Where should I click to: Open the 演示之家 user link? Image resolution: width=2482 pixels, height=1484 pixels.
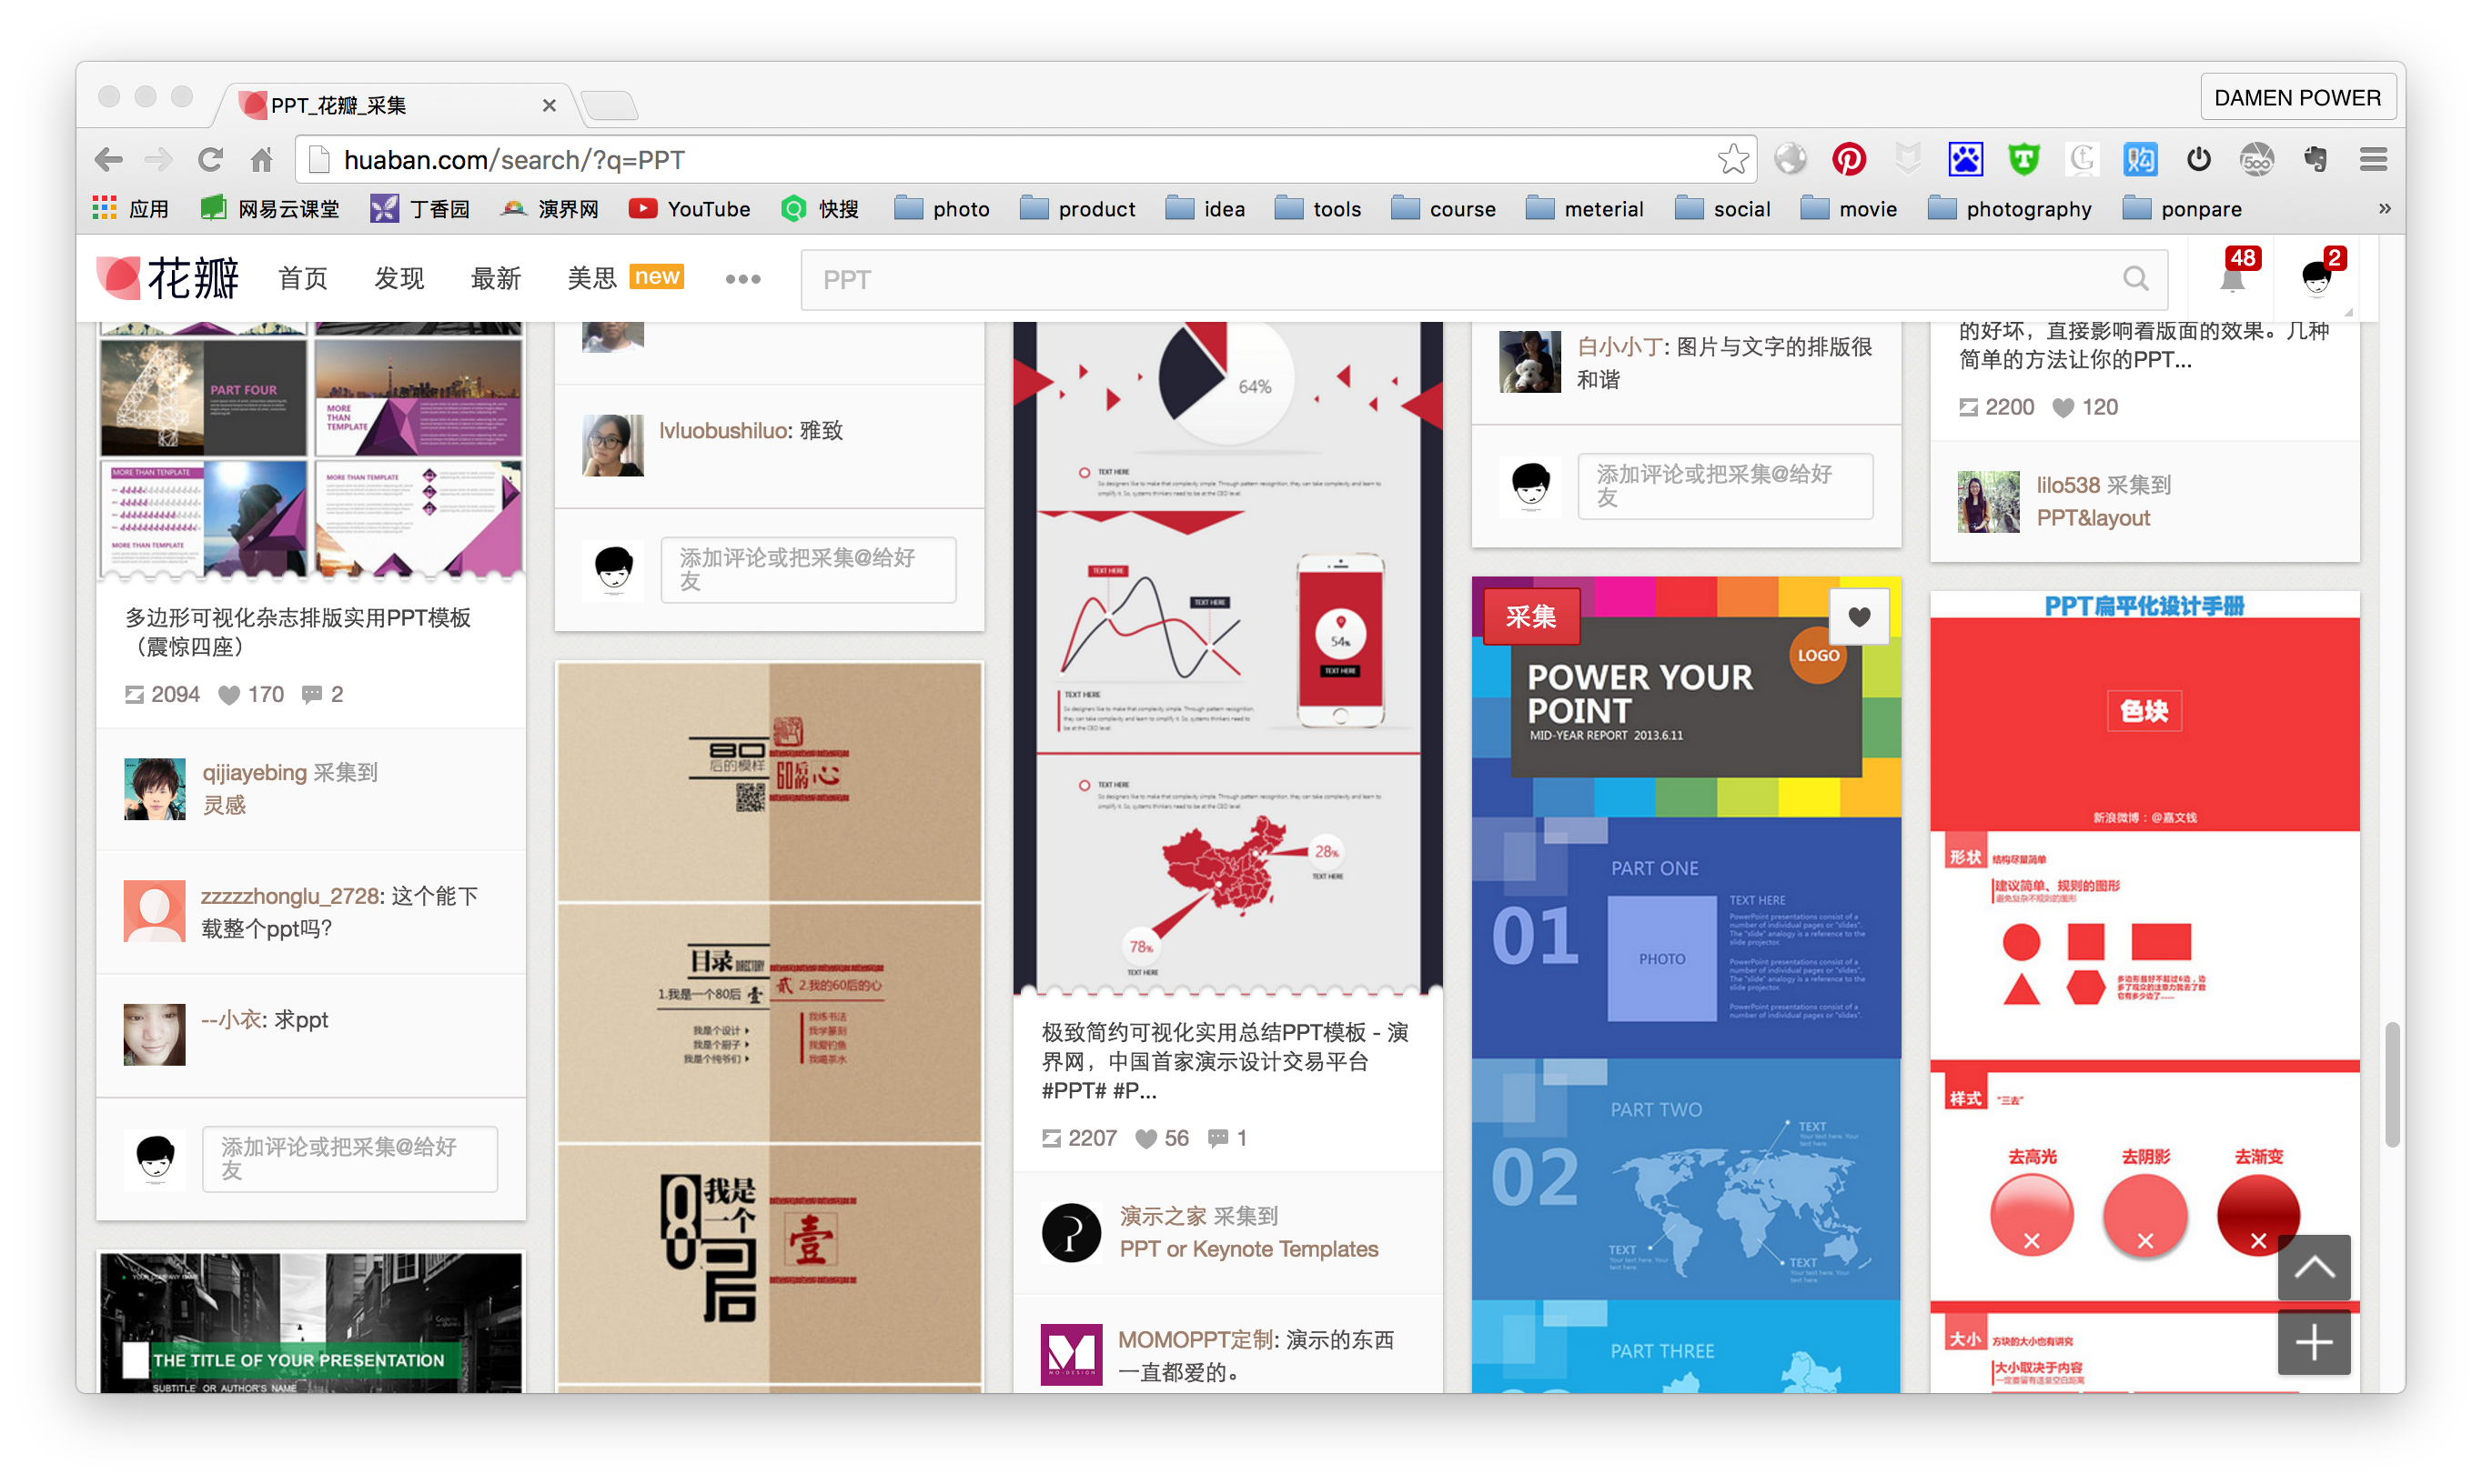click(1163, 1216)
